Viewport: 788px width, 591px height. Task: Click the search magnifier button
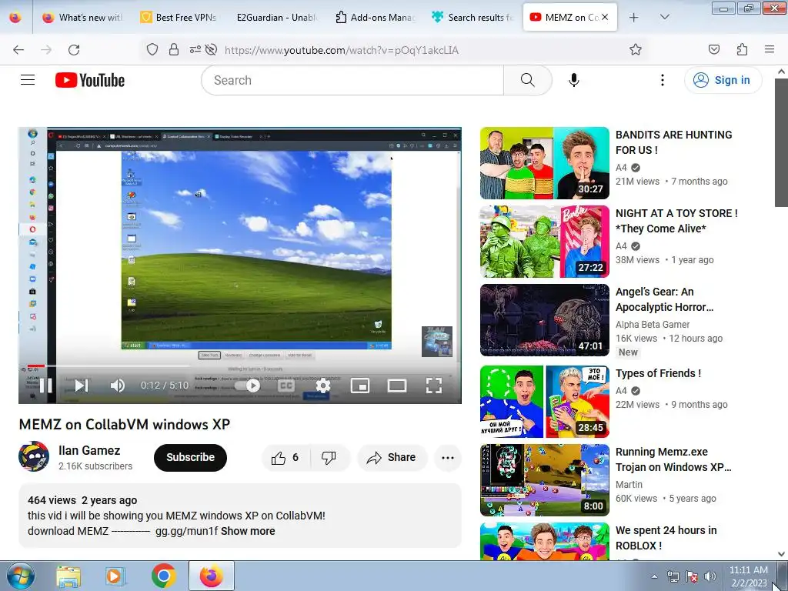(528, 80)
